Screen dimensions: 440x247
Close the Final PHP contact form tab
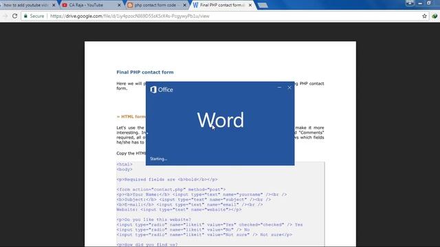250,5
